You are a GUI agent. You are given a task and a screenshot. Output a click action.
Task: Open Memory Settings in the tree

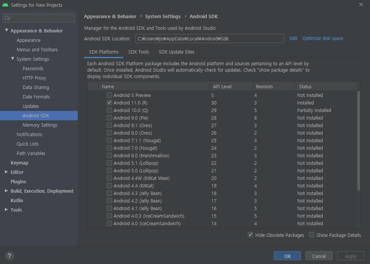coord(40,125)
